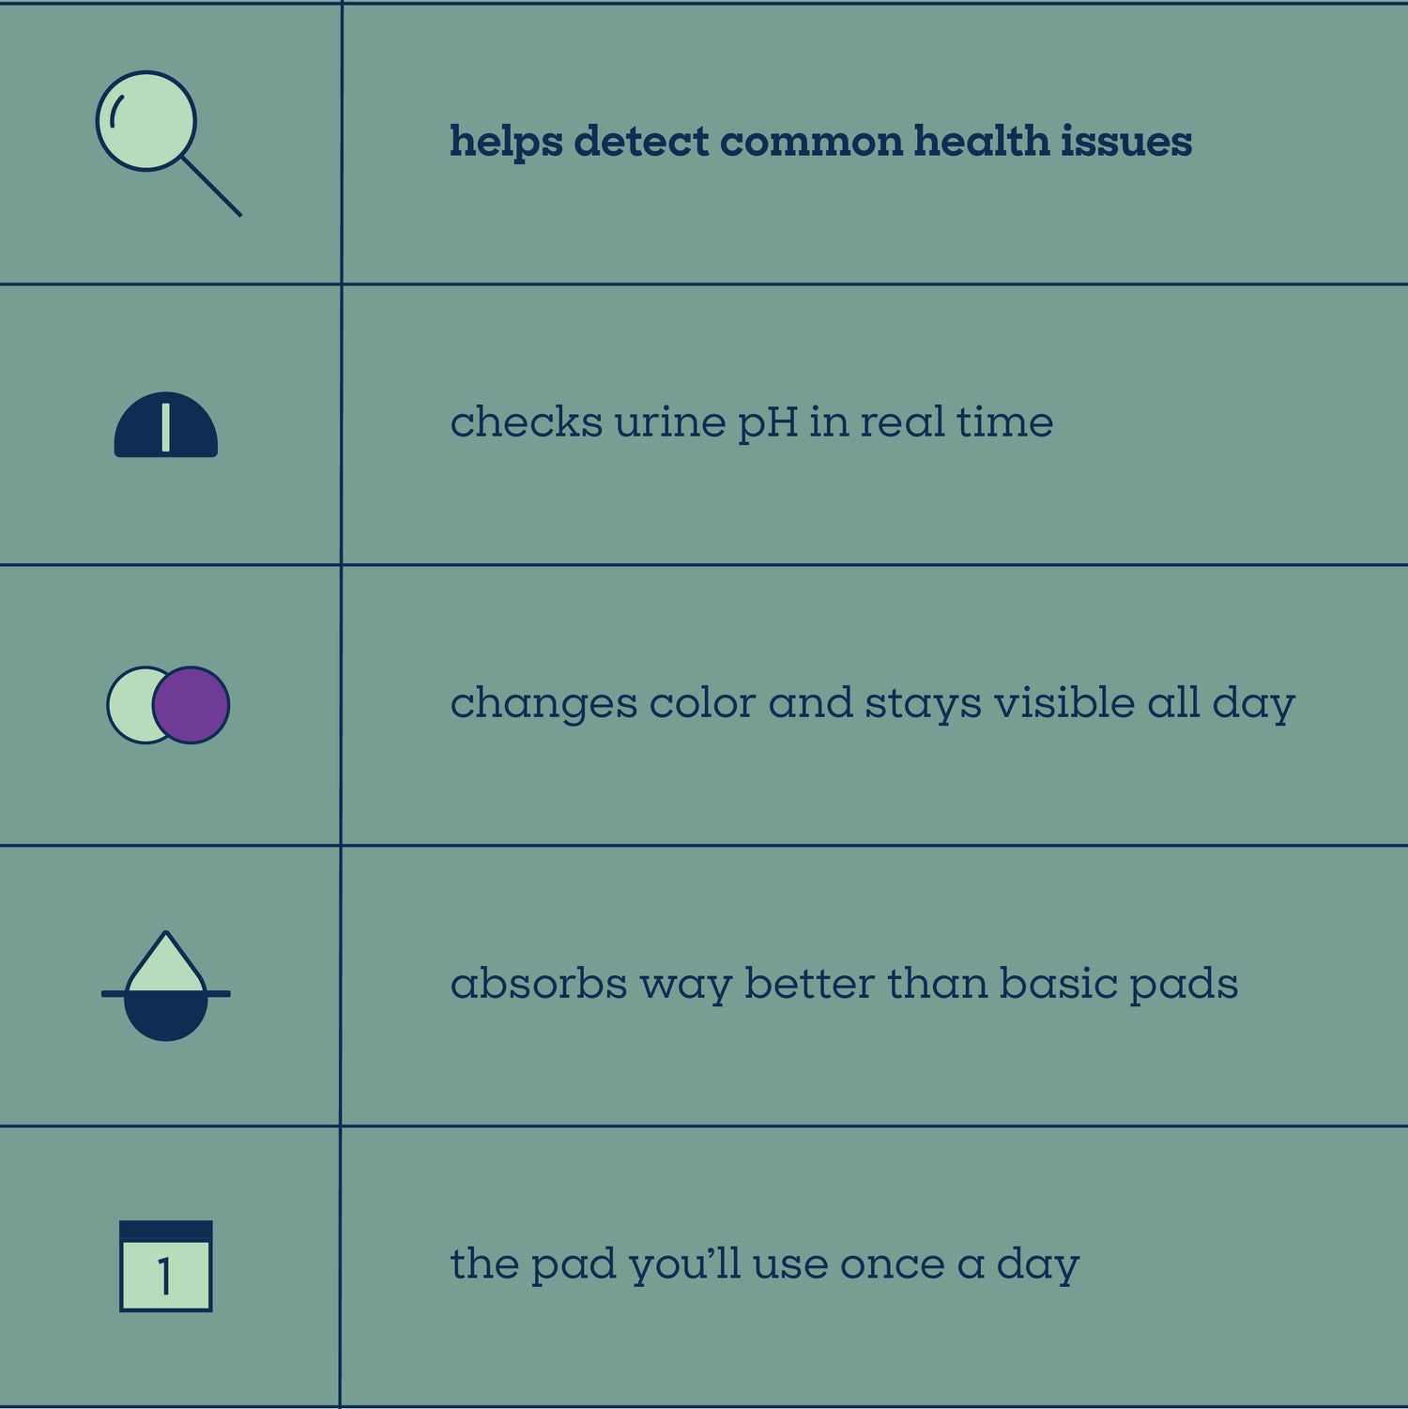Click the dark semicircle beneath the droplet
1408x1409 pixels.
(x=166, y=1018)
